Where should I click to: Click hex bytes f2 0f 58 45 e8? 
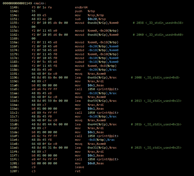44,50
